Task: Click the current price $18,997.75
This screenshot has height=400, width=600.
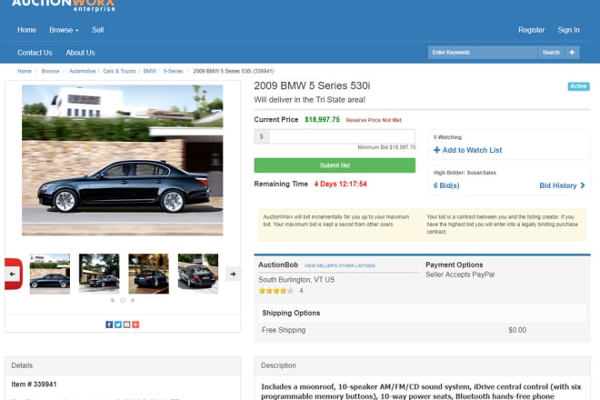Action: tap(322, 119)
